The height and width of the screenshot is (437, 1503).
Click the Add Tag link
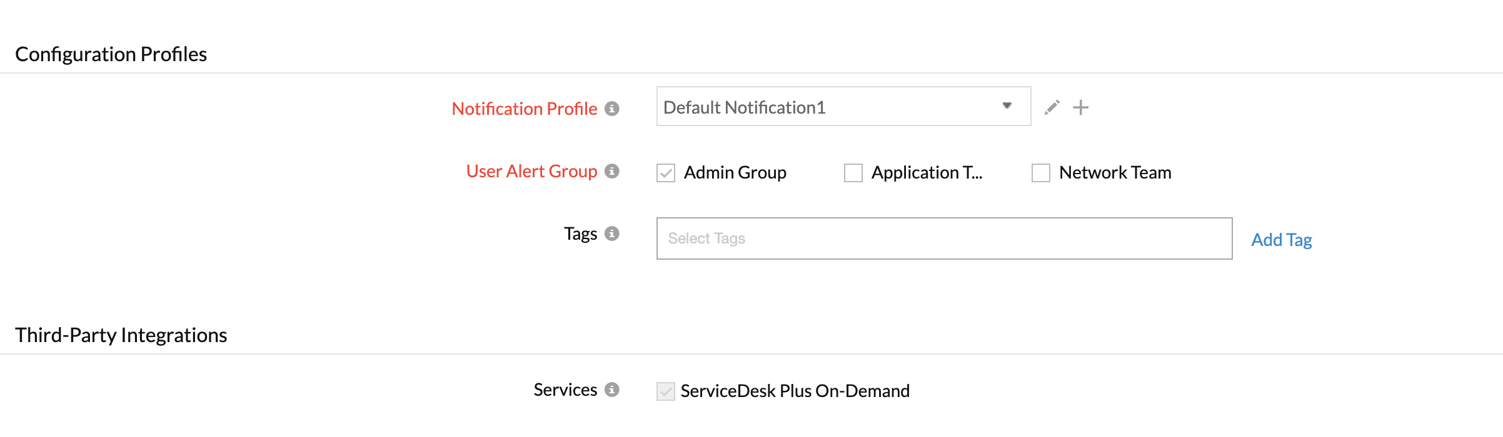click(x=1281, y=240)
